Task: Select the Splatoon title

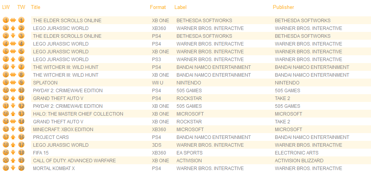Action: (x=45, y=83)
